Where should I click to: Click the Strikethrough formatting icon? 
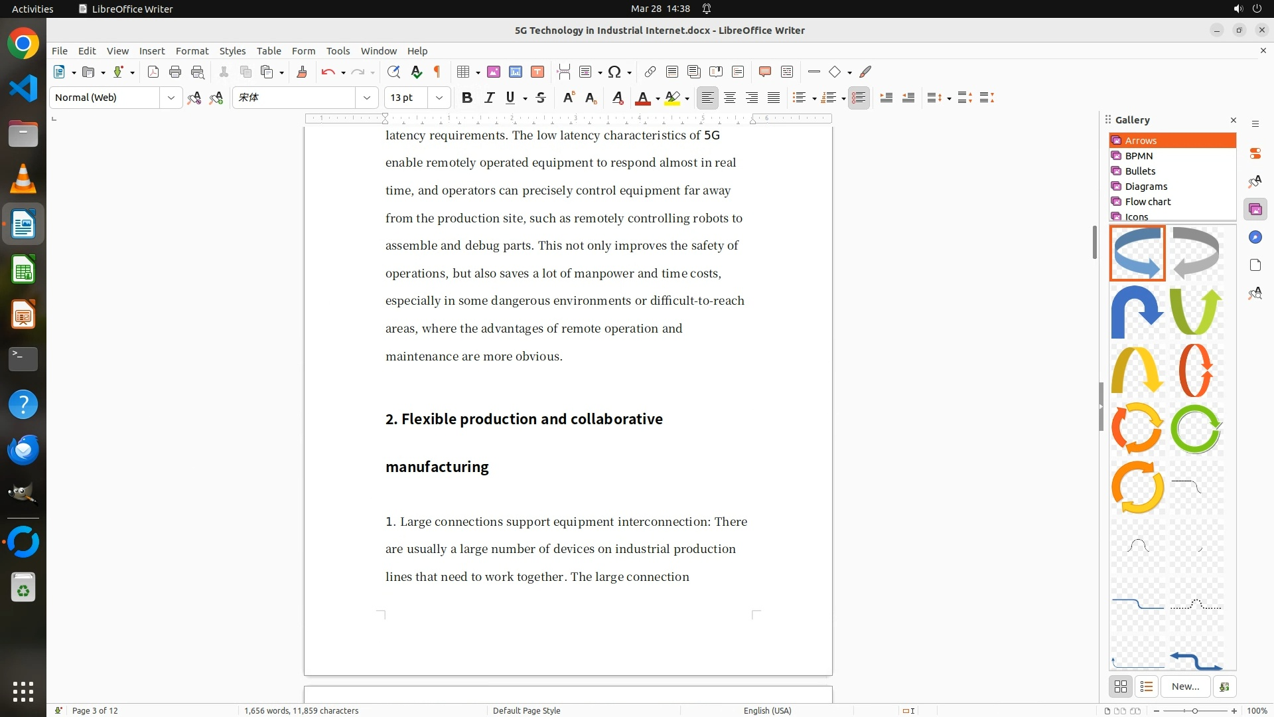tap(541, 98)
